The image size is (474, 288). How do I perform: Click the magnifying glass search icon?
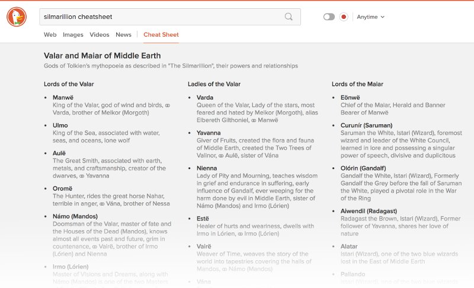[289, 17]
